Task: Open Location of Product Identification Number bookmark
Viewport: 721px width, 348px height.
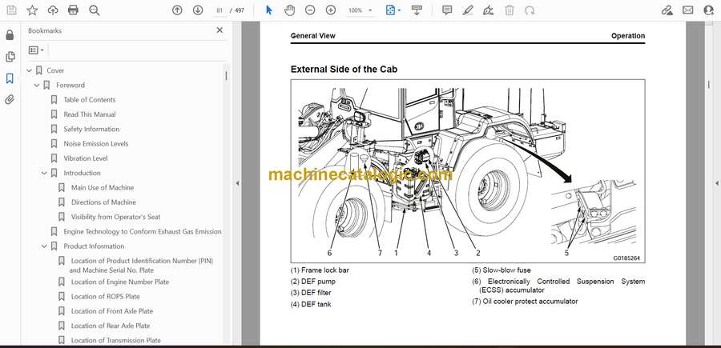Action: 142,266
